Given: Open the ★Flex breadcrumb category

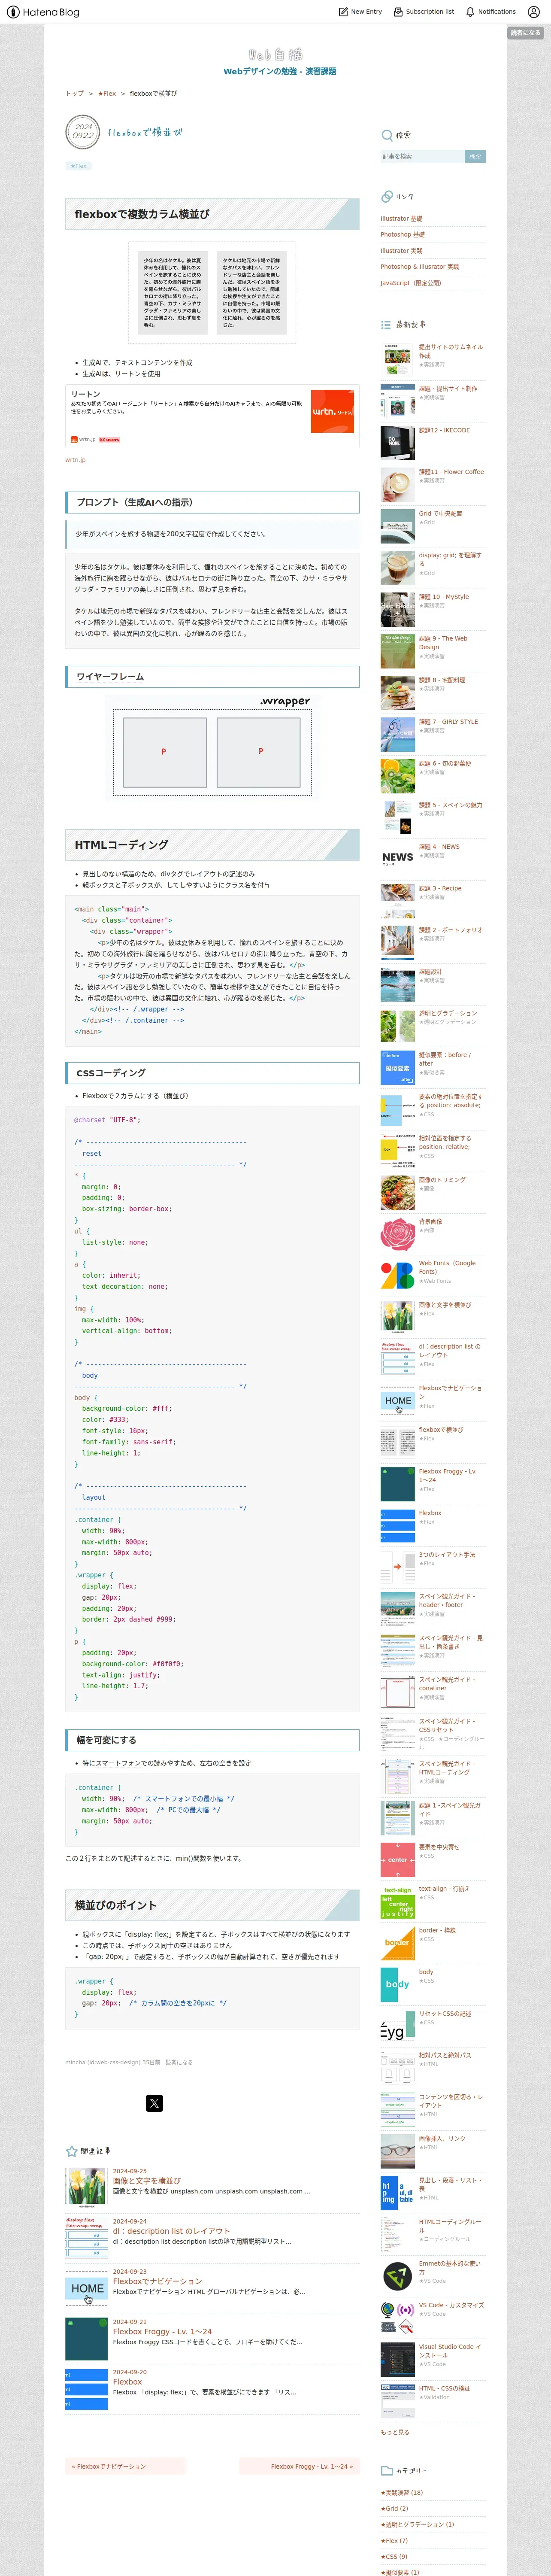Looking at the screenshot, I should 107,94.
